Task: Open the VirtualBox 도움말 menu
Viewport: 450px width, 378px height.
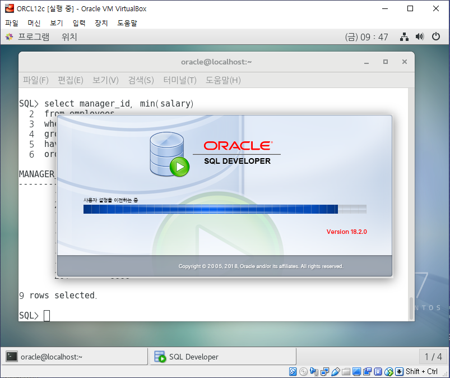Action: coord(127,23)
